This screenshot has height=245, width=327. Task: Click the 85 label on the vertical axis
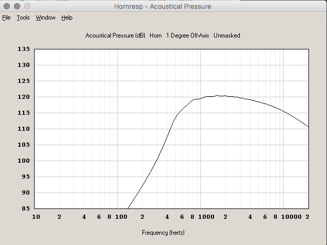point(26,208)
